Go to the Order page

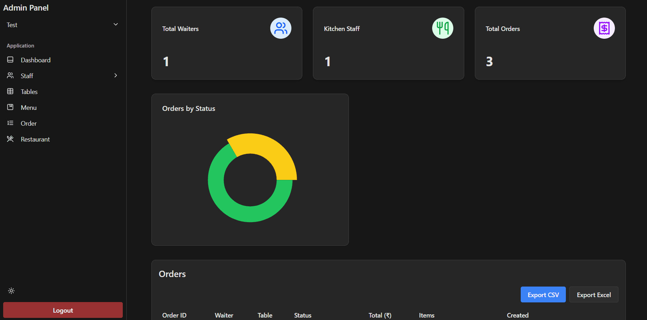63,123
